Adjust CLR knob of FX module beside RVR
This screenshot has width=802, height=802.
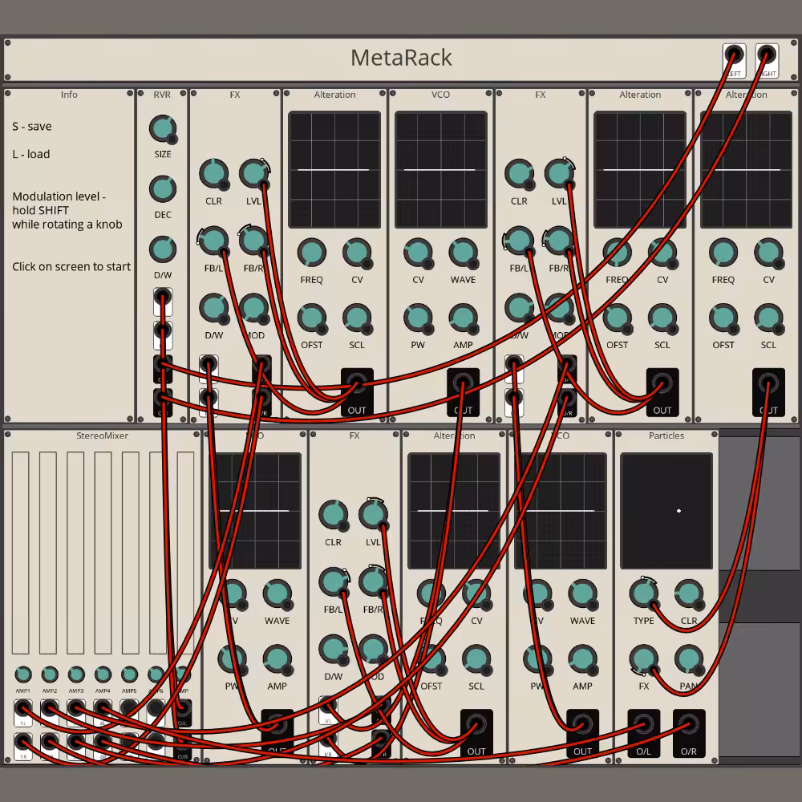213,173
